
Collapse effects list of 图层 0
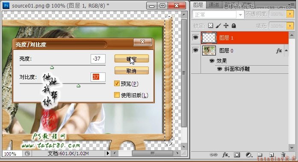click(x=286, y=50)
